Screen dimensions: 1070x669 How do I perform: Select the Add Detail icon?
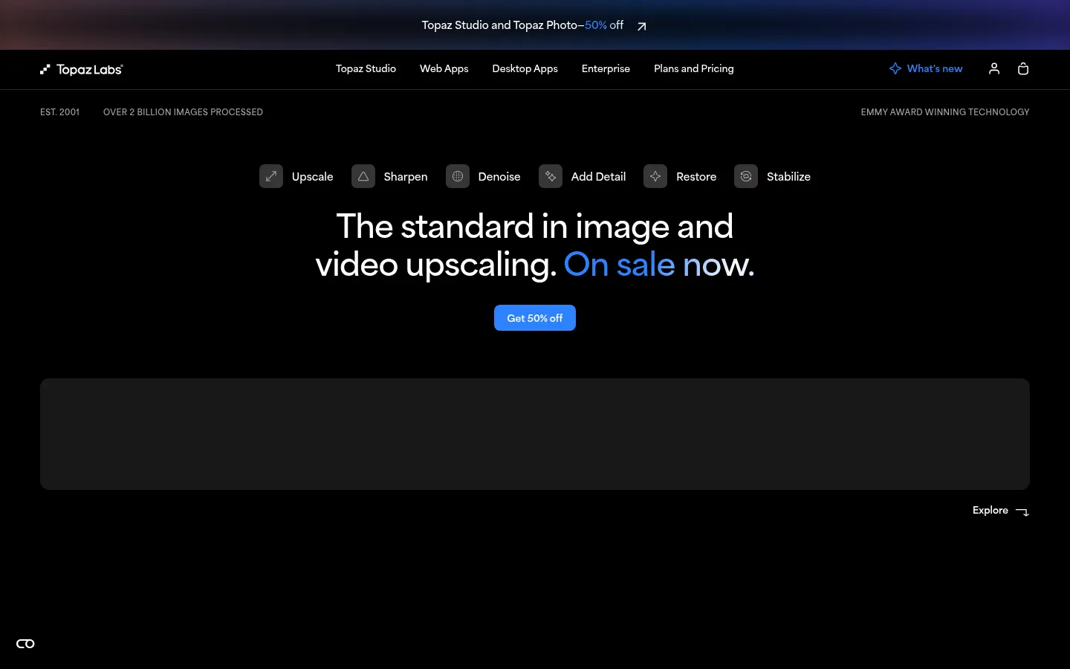pyautogui.click(x=551, y=176)
